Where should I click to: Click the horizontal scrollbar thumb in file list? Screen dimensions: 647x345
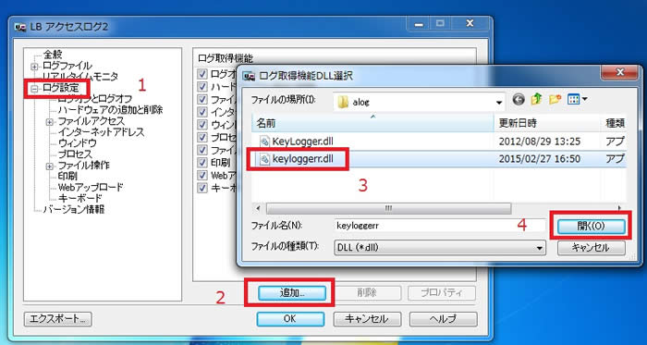click(x=388, y=207)
